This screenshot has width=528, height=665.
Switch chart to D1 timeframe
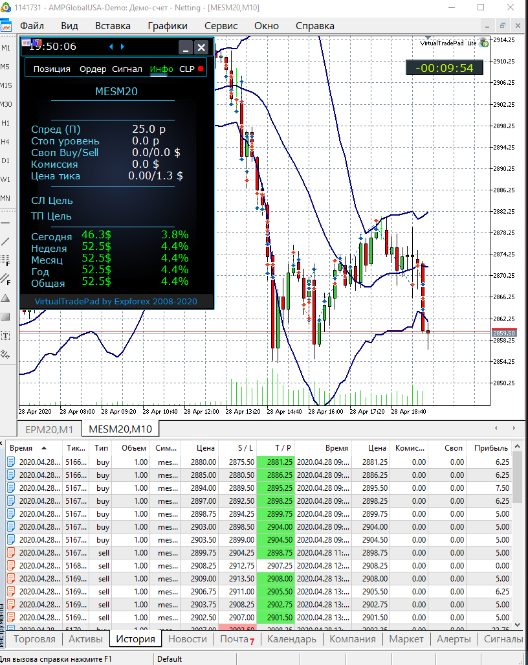[5, 161]
